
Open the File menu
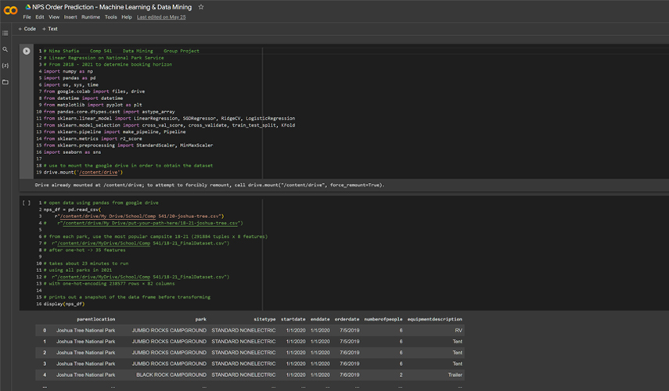(x=27, y=17)
